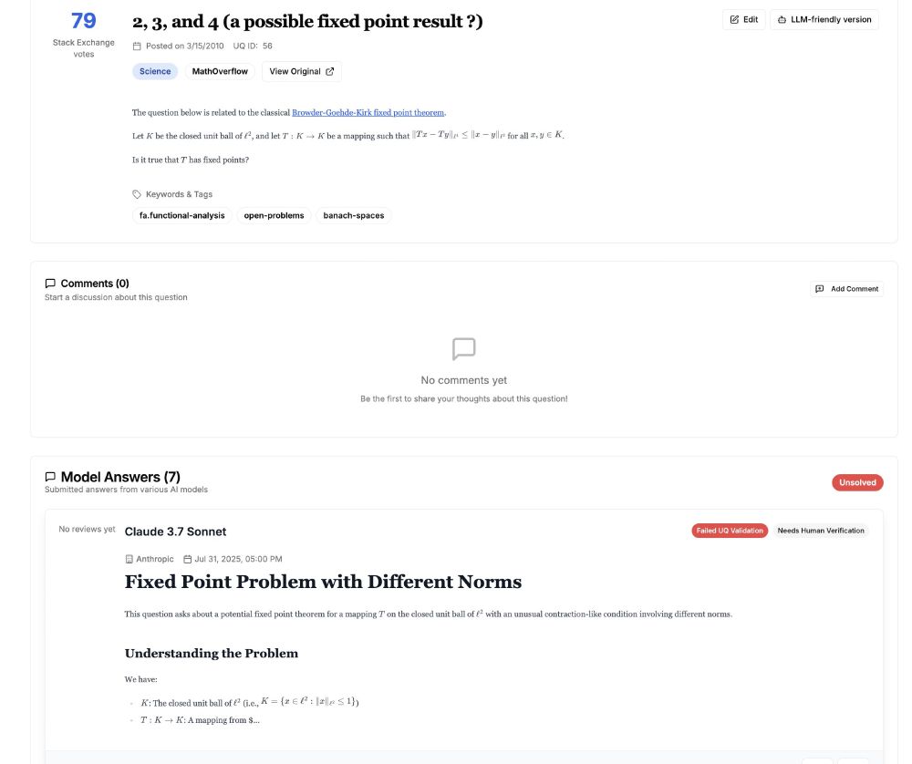This screenshot has height=764, width=912.
Task: Click the Failed UQ Validation badge
Action: tap(730, 531)
